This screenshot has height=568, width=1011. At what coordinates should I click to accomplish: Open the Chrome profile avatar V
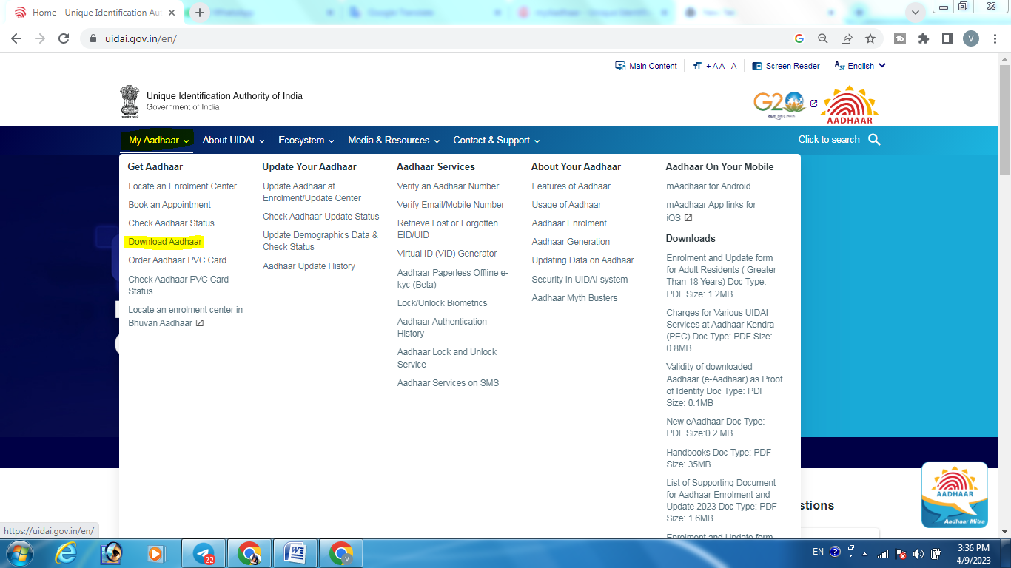pyautogui.click(x=971, y=38)
